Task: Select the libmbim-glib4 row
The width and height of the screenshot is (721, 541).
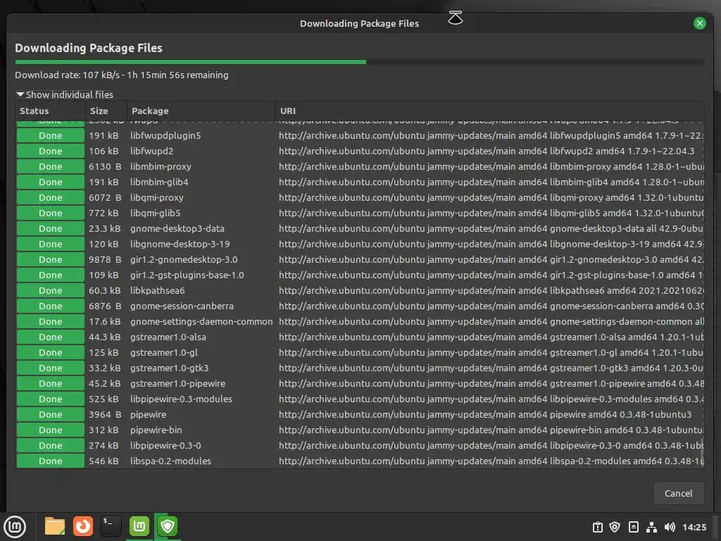Action: [360, 182]
